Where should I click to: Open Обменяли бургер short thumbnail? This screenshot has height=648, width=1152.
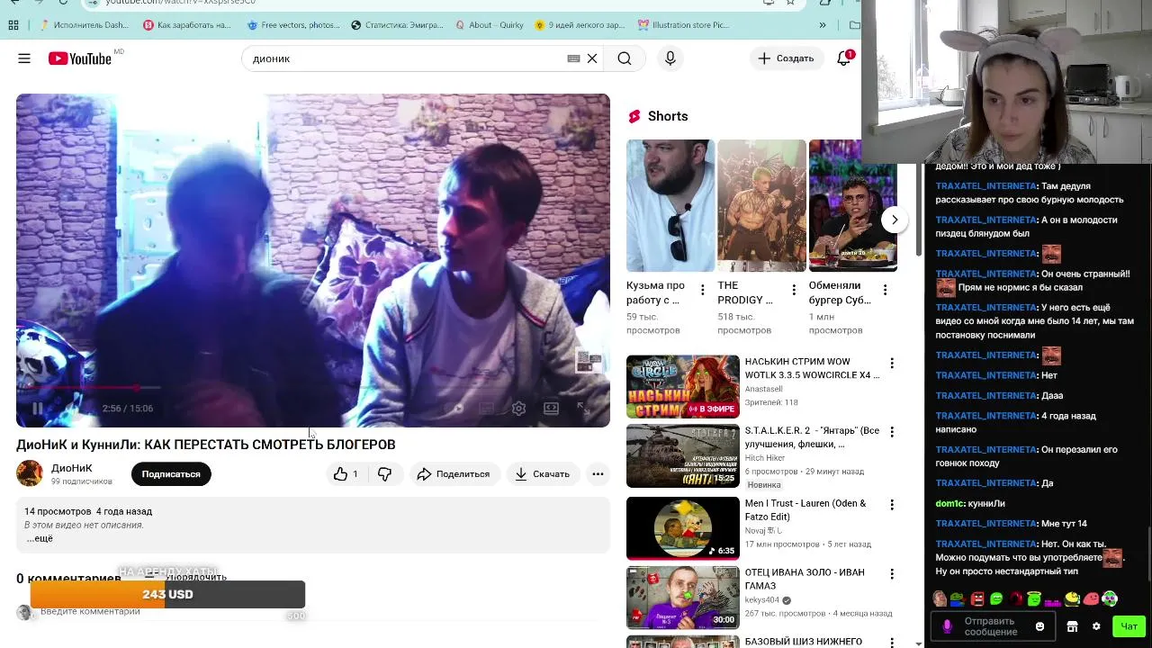[852, 205]
